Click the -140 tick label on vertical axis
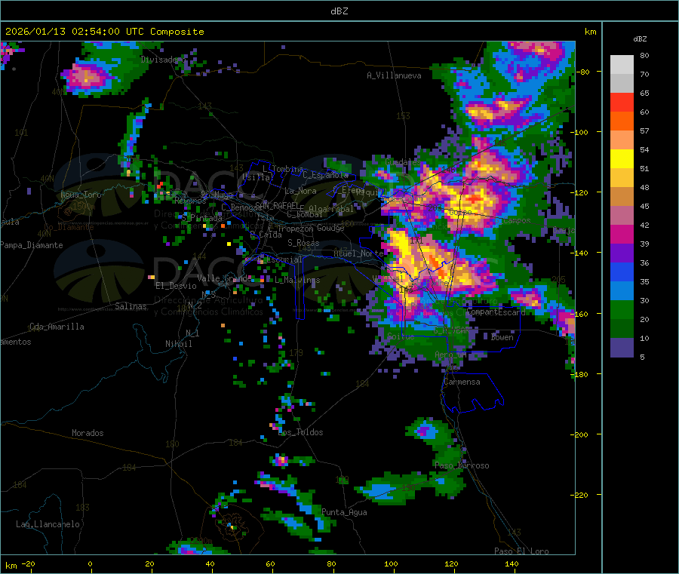 click(x=581, y=253)
